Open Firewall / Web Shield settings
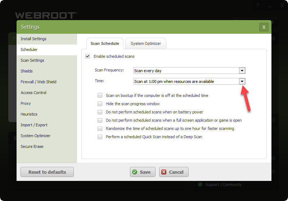The height and width of the screenshot is (201, 288). 47,82
